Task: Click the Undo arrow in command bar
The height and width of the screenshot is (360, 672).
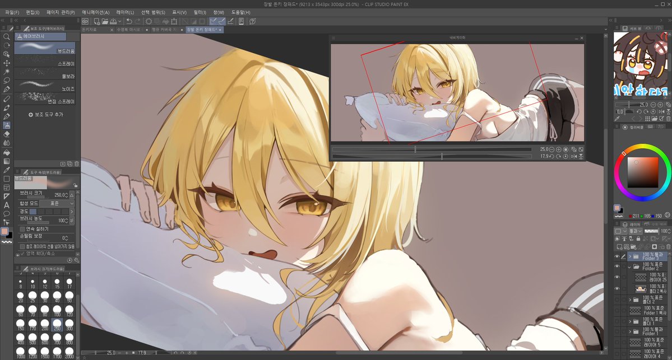Action: point(128,21)
